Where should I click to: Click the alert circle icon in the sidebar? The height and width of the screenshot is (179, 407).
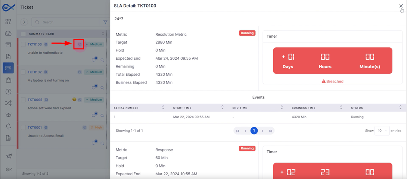8,91
